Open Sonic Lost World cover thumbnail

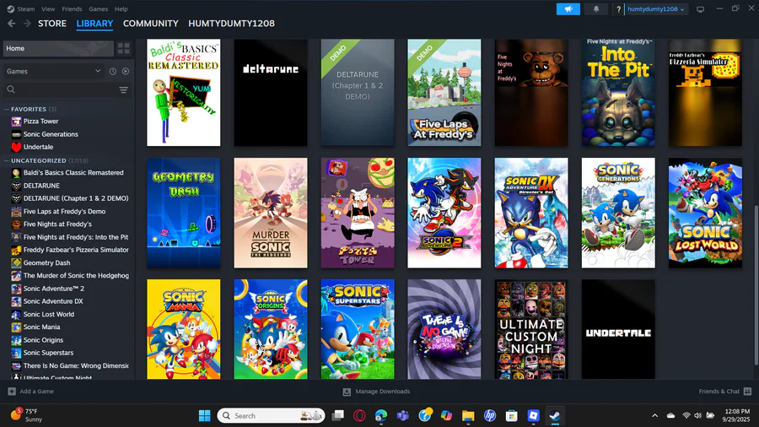705,213
